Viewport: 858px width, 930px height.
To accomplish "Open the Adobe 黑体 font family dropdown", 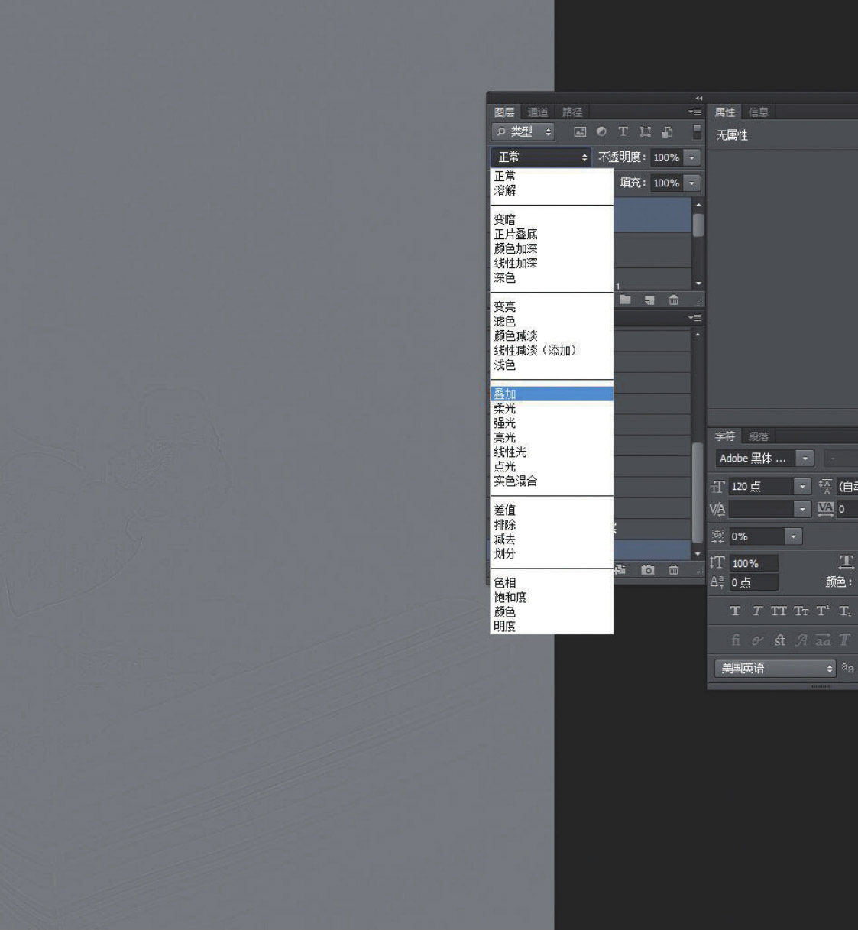I will point(805,459).
